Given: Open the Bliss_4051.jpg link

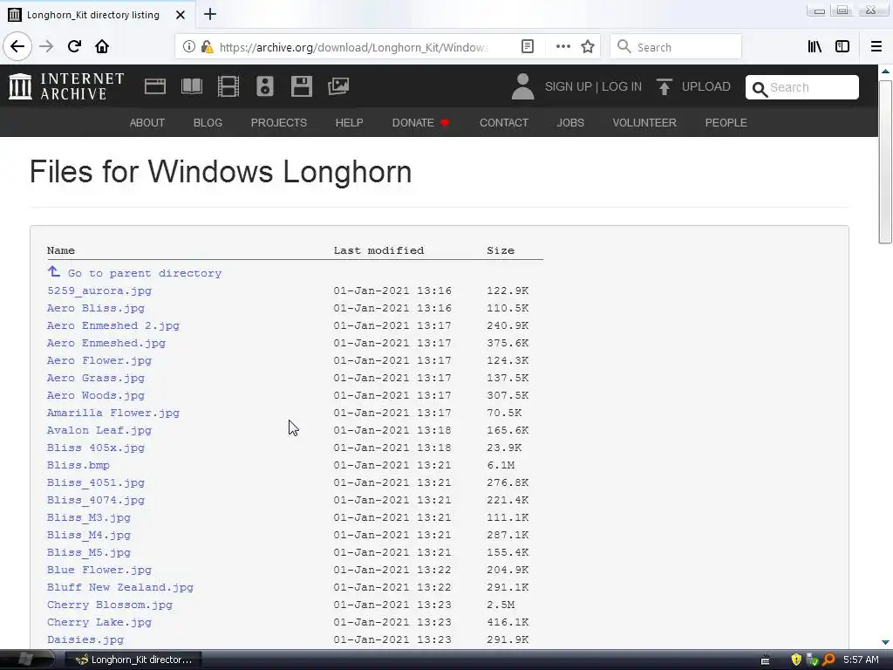Looking at the screenshot, I should click(96, 482).
